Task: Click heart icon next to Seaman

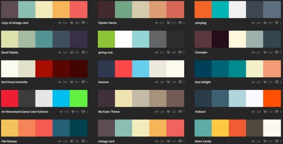Action: [168, 82]
